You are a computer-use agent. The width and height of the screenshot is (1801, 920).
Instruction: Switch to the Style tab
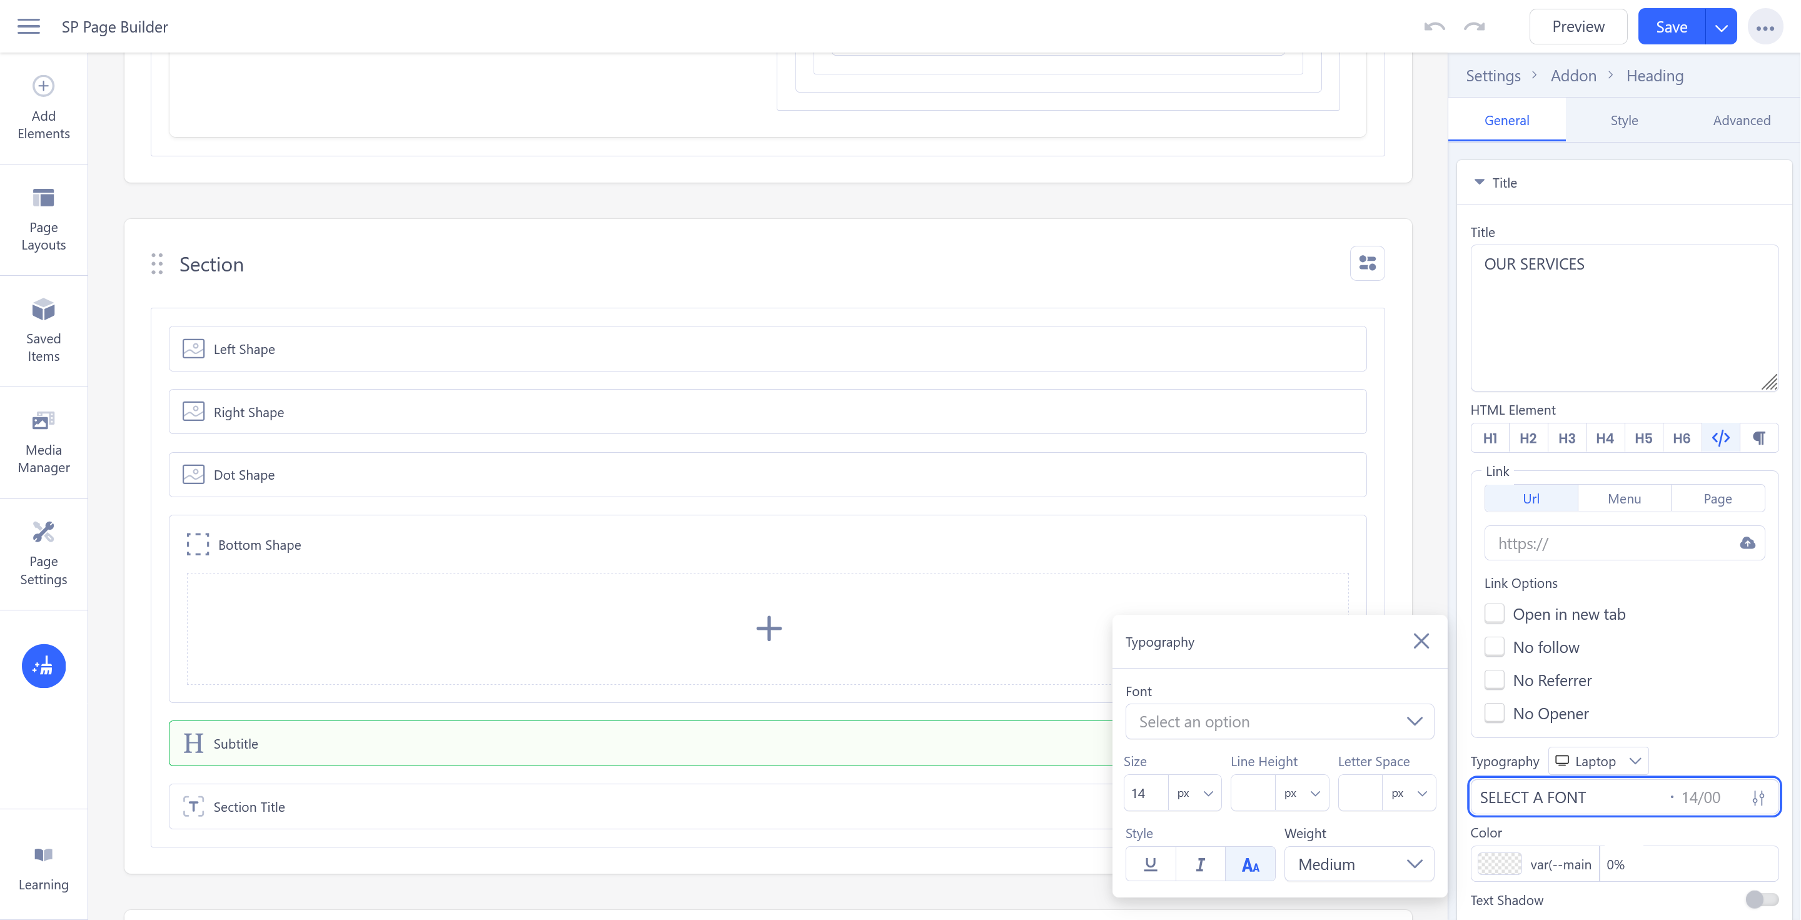(1624, 120)
